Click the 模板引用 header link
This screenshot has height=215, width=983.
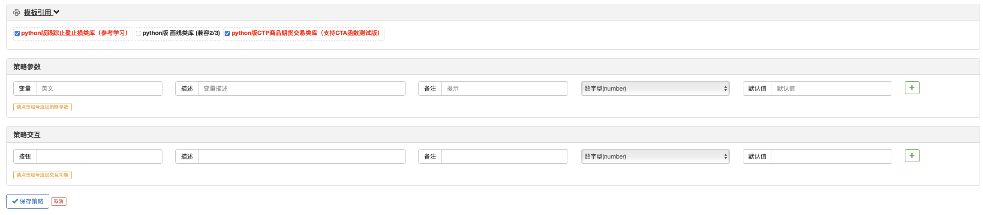(x=38, y=12)
